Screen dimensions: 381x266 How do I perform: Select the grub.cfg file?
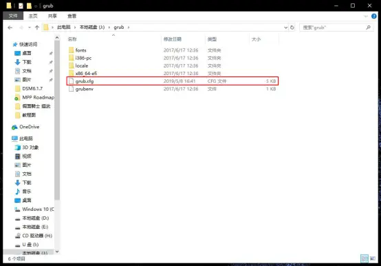tap(173, 81)
